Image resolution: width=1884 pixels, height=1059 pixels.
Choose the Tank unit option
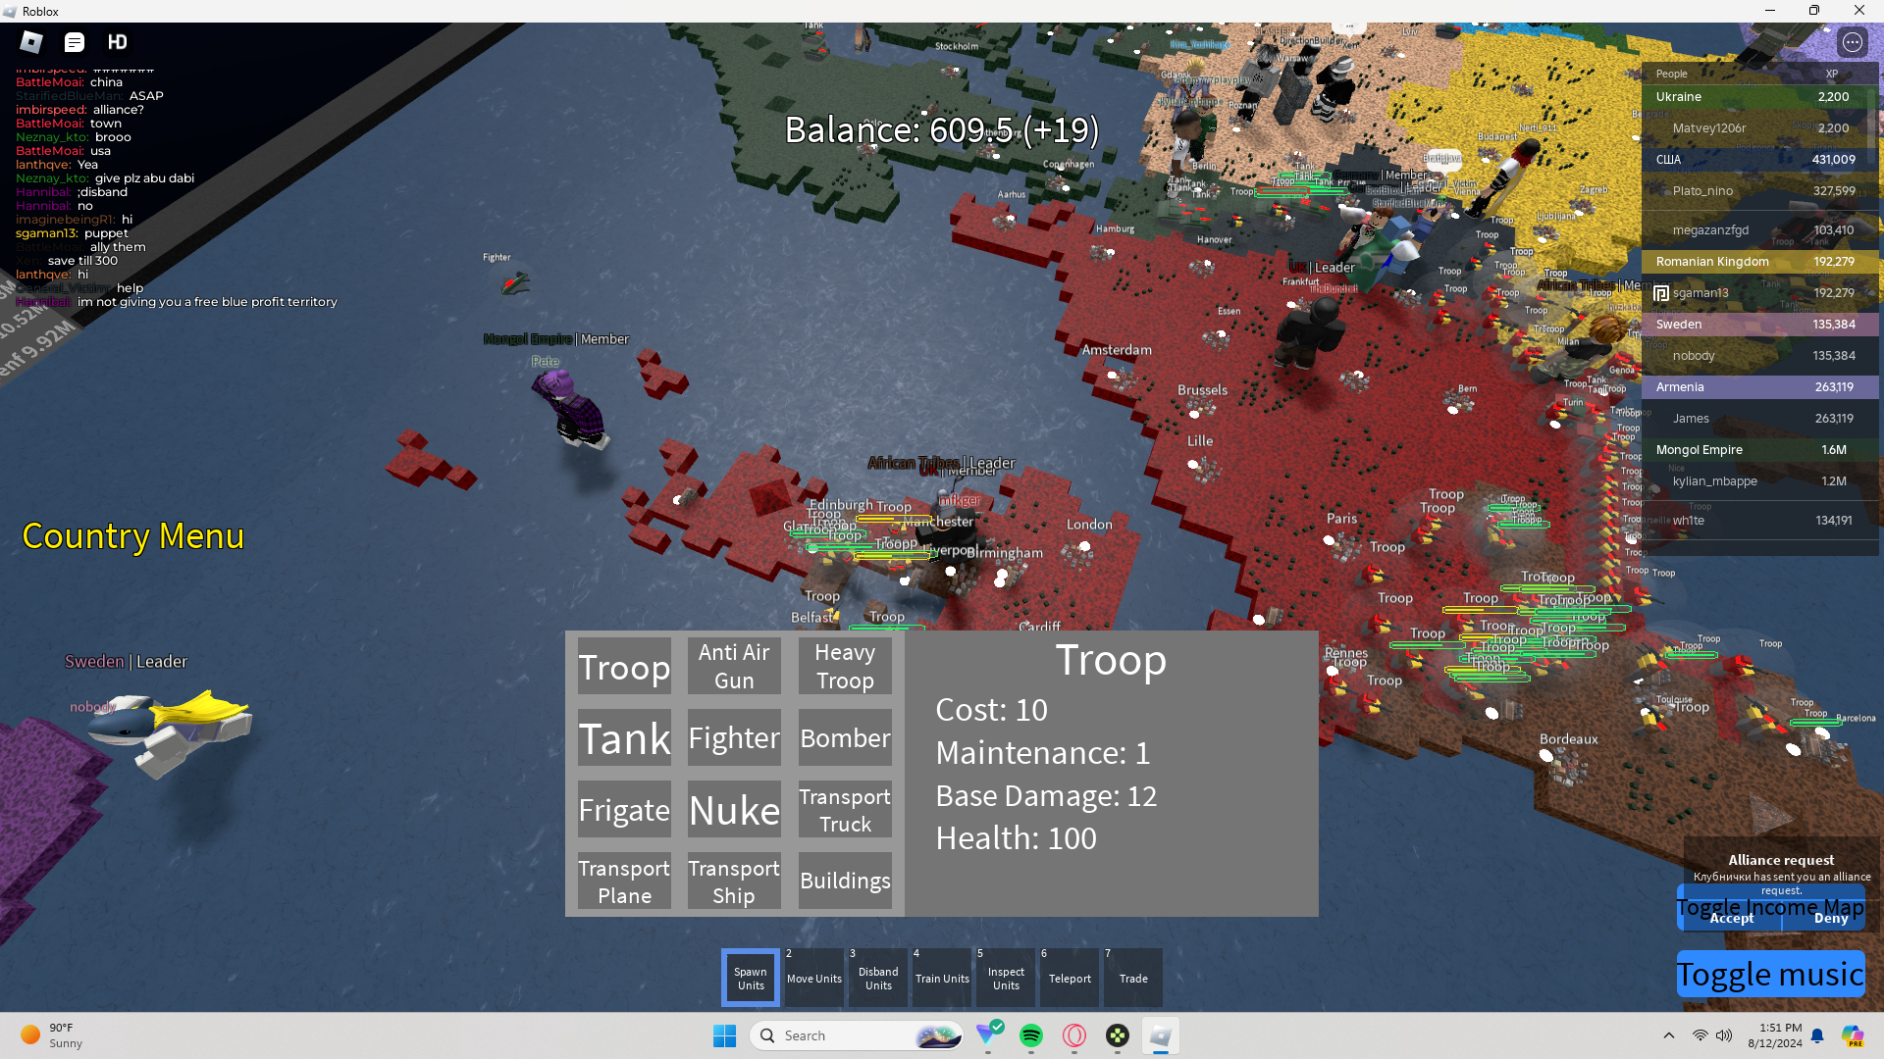(624, 738)
